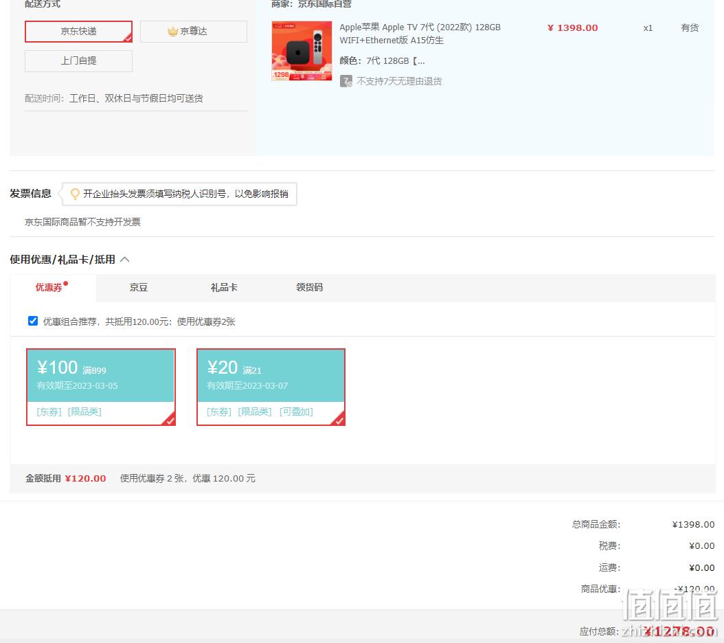Deselect the ¥20 满21 coupon
Screen dimensions: 724x643
tap(271, 387)
